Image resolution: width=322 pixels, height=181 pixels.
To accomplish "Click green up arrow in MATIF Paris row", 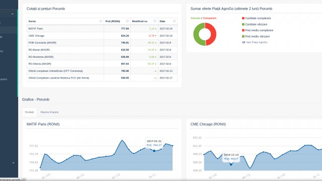I will click(155, 29).
